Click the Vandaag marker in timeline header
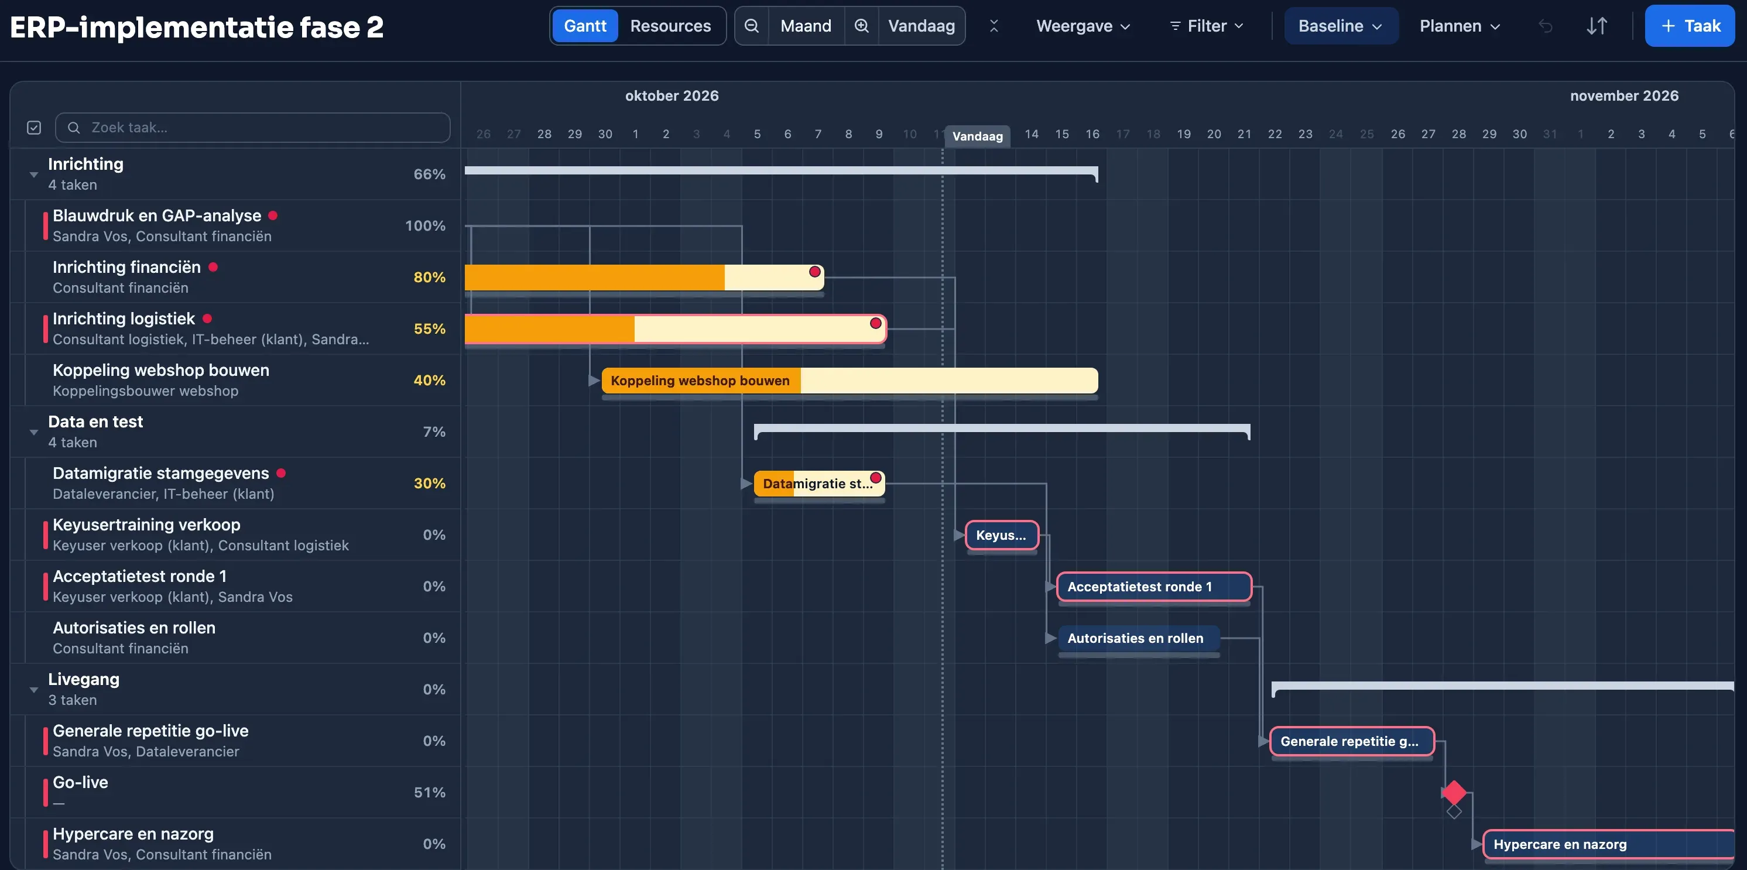This screenshot has width=1747, height=870. [x=977, y=136]
